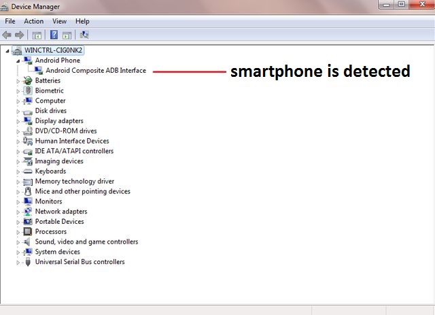
Task: Select the System devices label
Action: [x=57, y=252]
